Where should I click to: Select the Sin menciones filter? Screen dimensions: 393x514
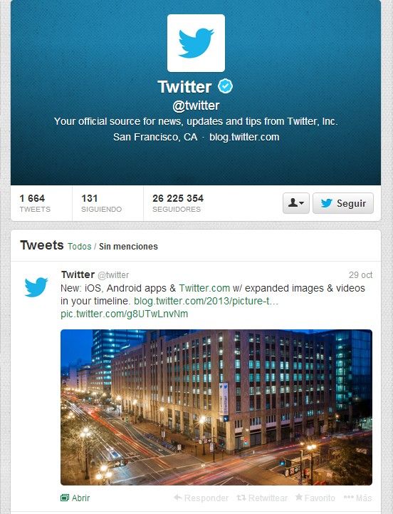click(x=128, y=247)
